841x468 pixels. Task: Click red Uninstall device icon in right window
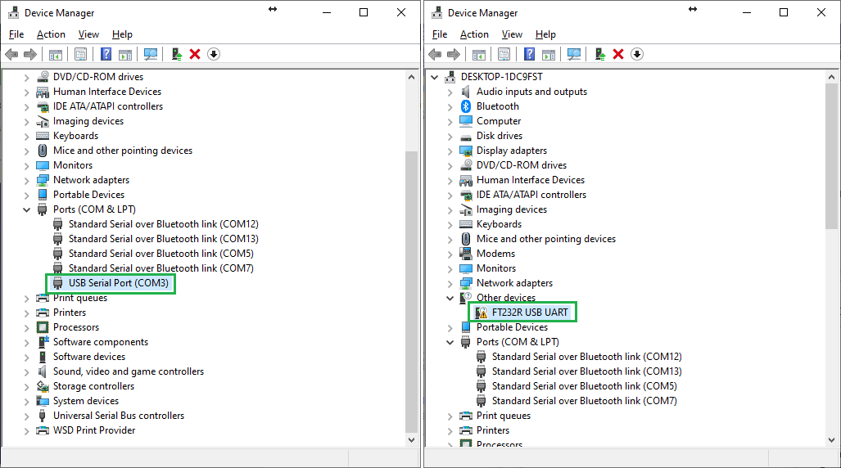pos(618,54)
